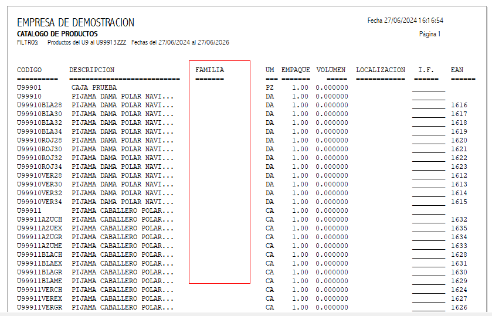Select product code U99911BLAEX
Image resolution: width=492 pixels, height=316 pixels.
point(39,263)
